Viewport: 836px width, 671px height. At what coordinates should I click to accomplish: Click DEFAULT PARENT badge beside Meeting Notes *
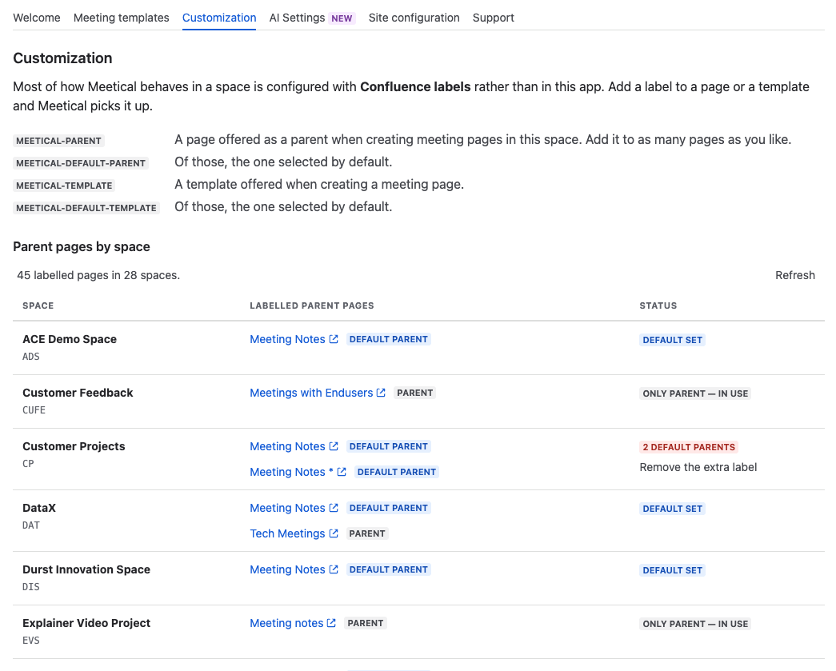[397, 472]
